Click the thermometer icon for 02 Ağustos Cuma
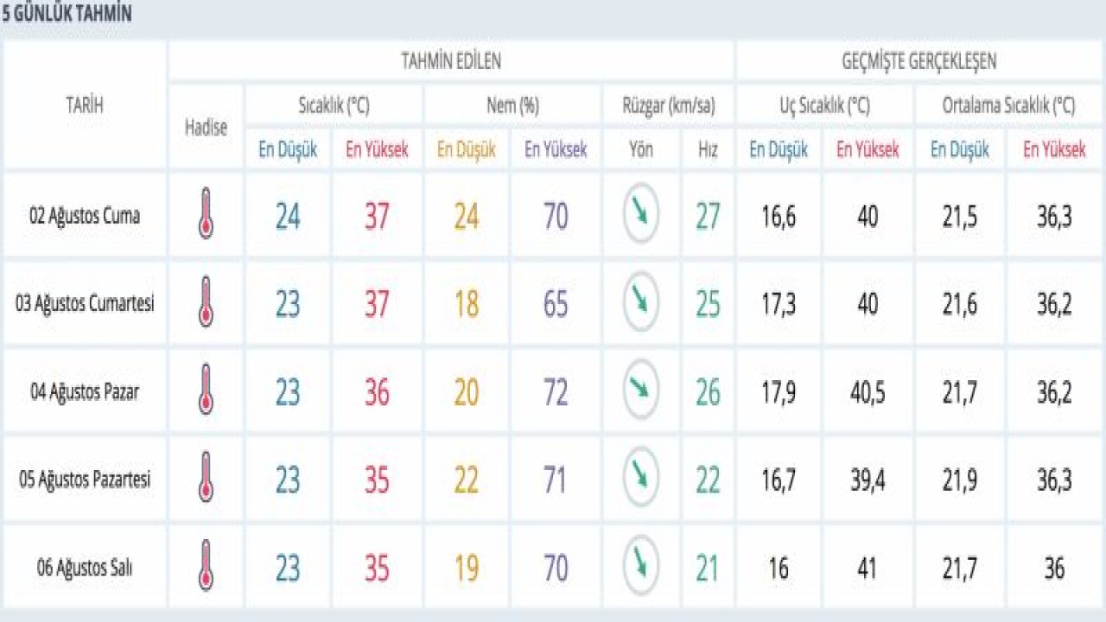This screenshot has height=622, width=1106. (205, 215)
